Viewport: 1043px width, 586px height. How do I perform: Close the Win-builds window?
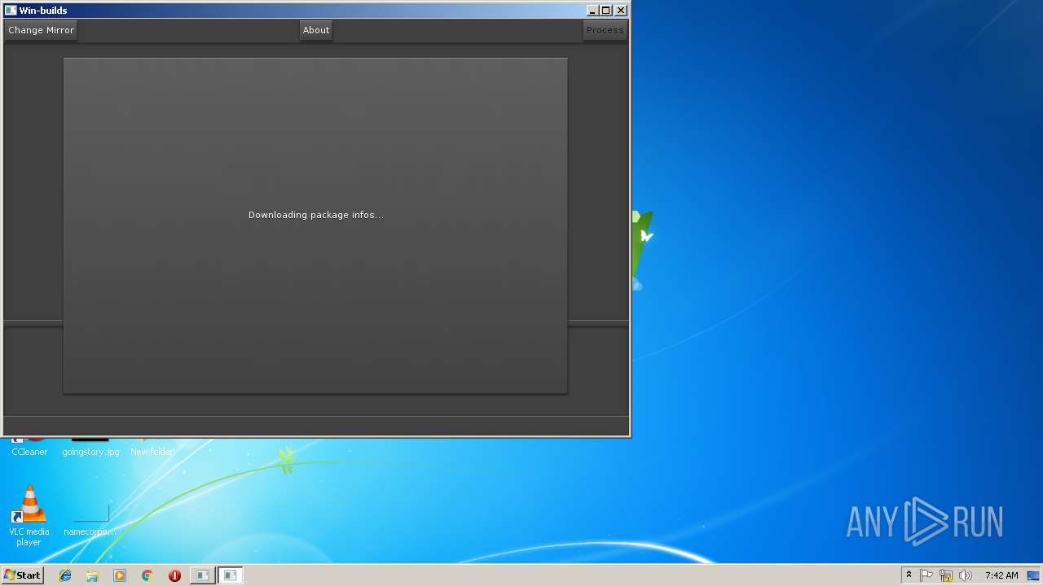pos(621,11)
